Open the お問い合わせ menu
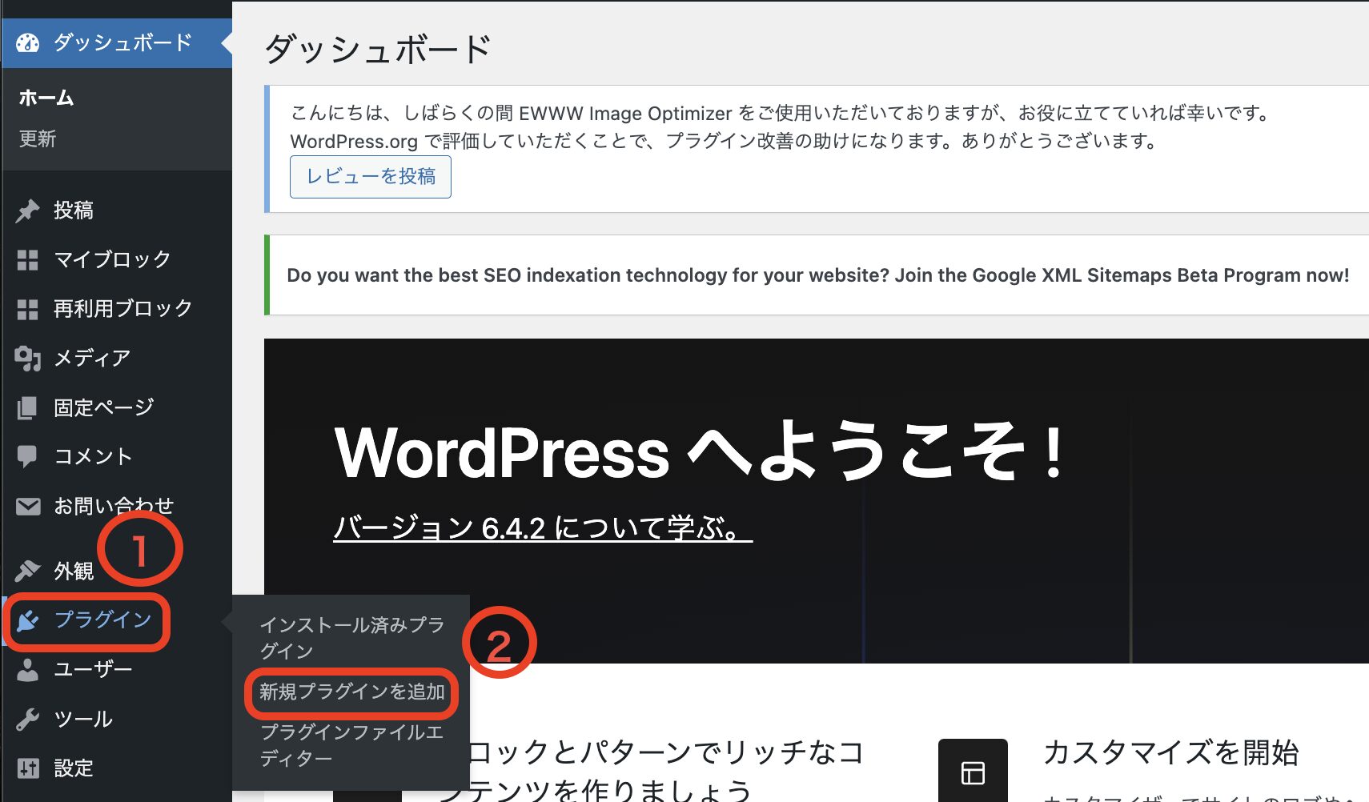The width and height of the screenshot is (1369, 802). 117,507
